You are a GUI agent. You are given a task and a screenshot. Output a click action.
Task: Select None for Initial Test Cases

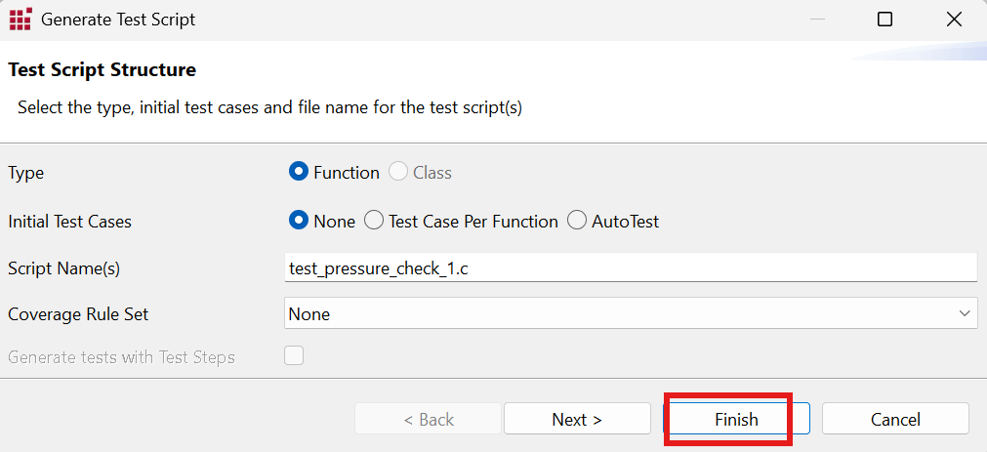[299, 221]
